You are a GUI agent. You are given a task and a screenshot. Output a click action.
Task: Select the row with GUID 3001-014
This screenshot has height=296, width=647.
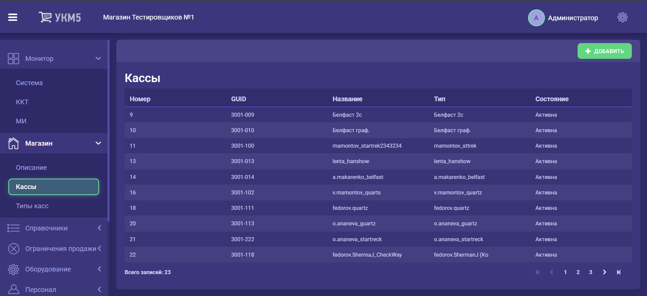click(x=243, y=177)
